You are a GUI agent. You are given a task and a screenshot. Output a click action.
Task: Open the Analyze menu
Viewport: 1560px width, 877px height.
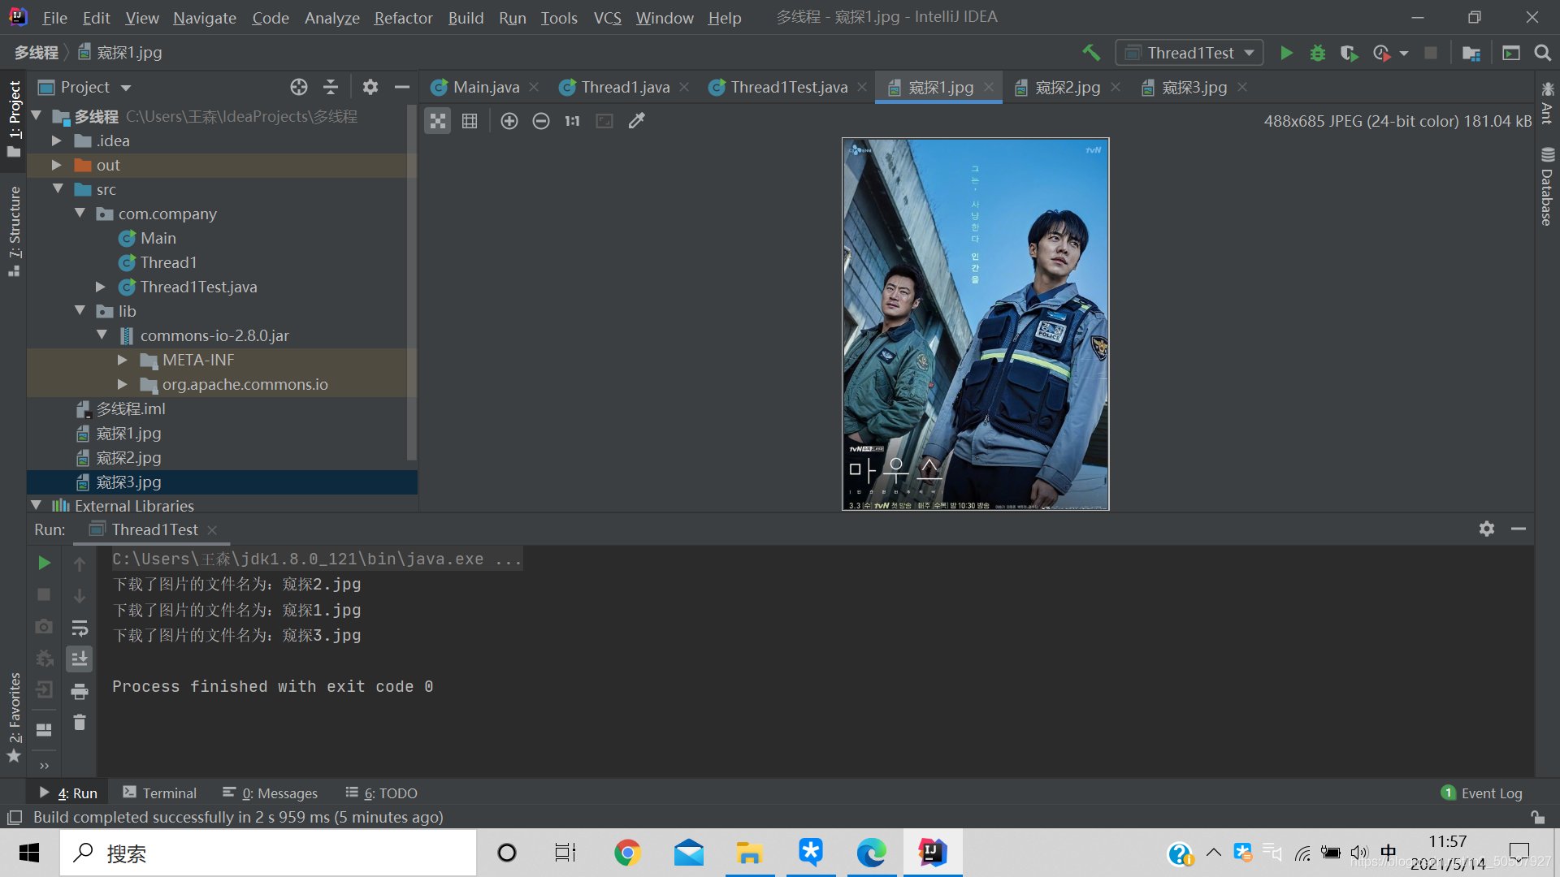click(x=331, y=18)
